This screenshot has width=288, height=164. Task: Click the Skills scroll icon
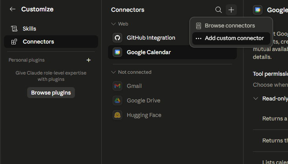click(x=14, y=29)
